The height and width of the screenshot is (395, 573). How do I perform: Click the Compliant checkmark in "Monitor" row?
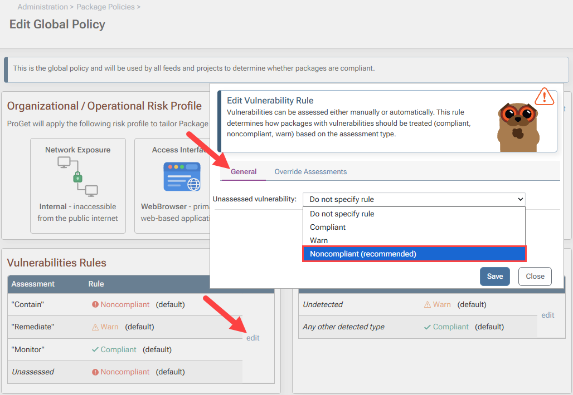[x=95, y=349]
